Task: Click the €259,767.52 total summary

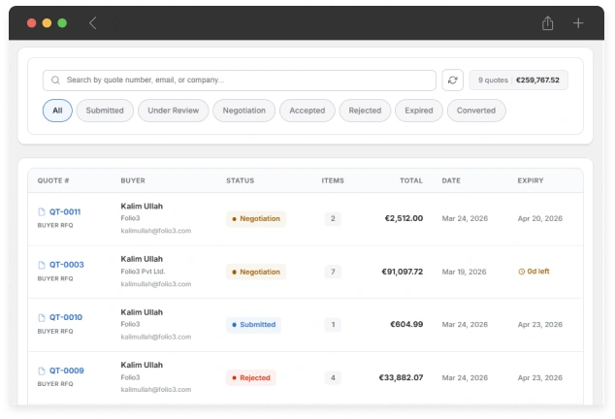Action: click(x=537, y=81)
